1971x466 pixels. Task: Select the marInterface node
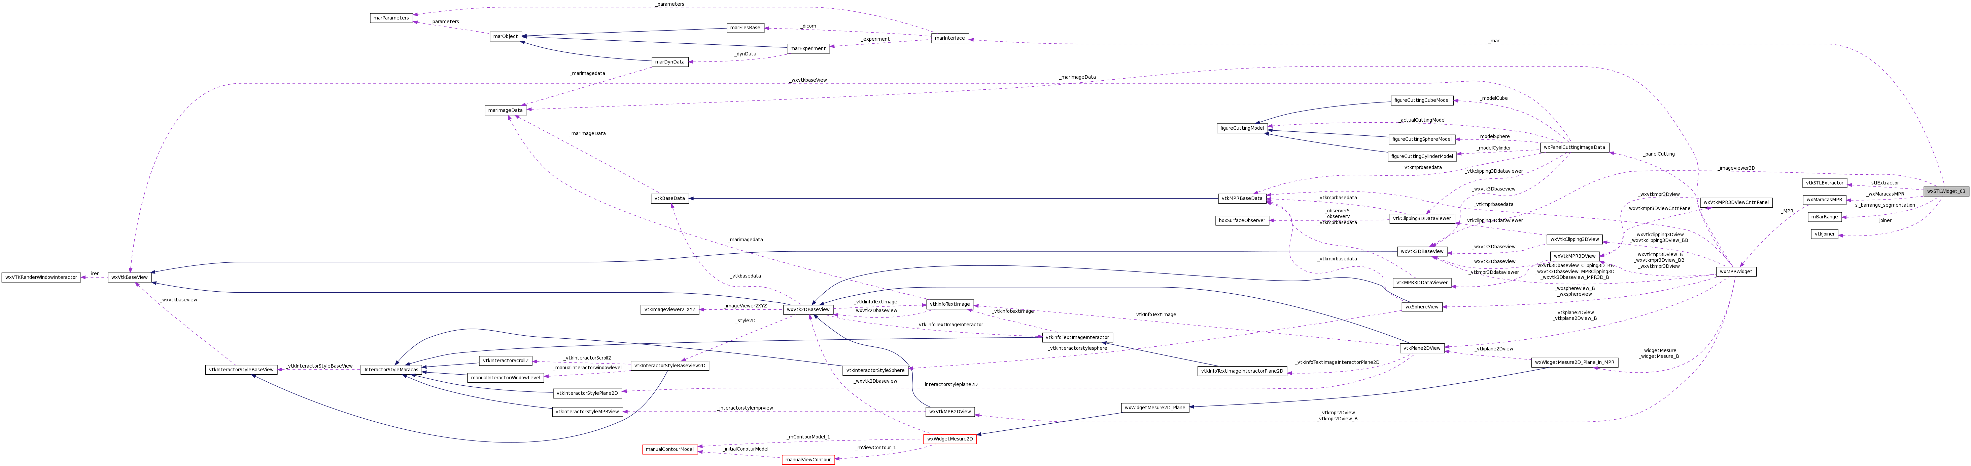pos(949,38)
